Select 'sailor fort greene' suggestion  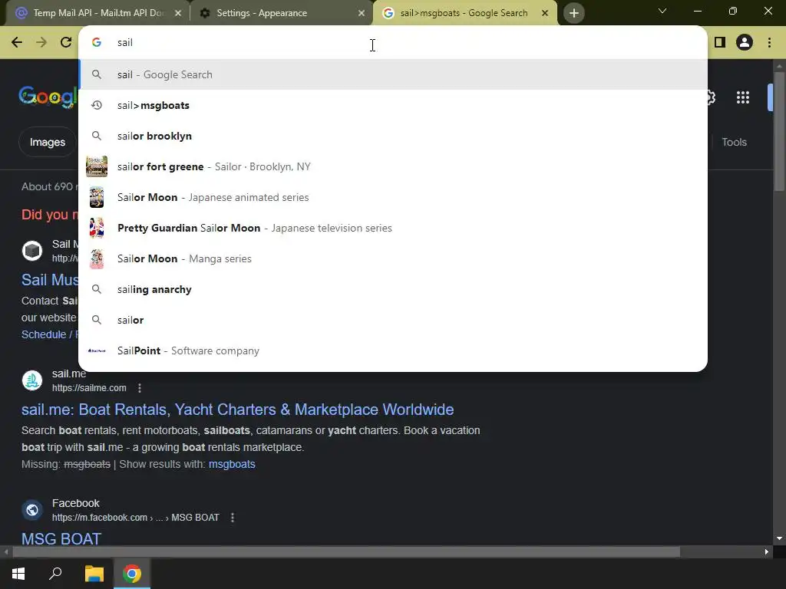tap(393, 166)
